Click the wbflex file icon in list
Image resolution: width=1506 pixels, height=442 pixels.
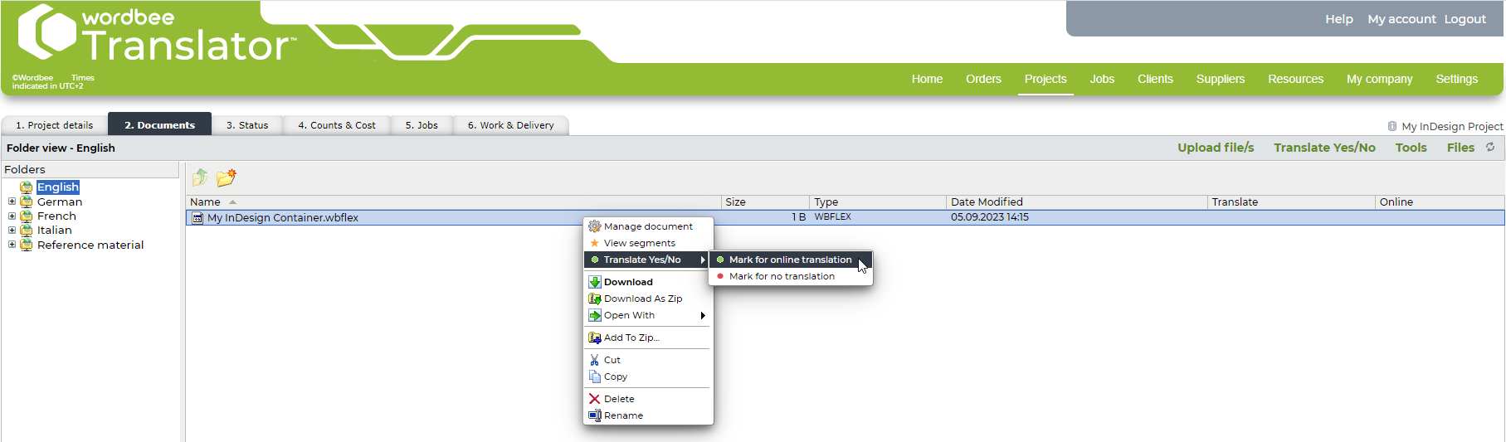pos(197,218)
